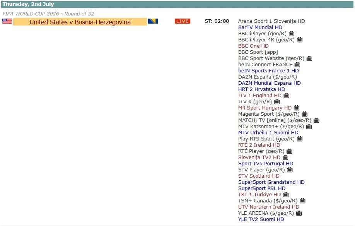This screenshot has width=355, height=226.
Task: Open the Slovenija TV2 HD link
Action: tap(259, 158)
